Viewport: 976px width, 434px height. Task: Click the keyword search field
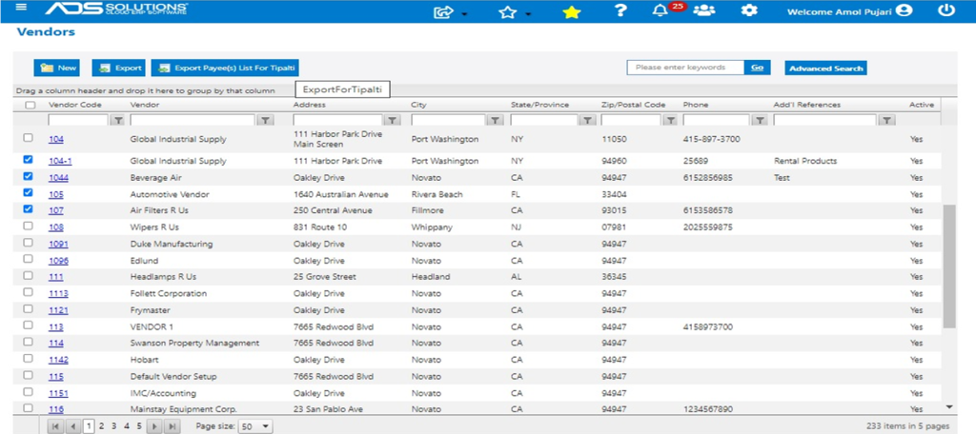point(685,68)
